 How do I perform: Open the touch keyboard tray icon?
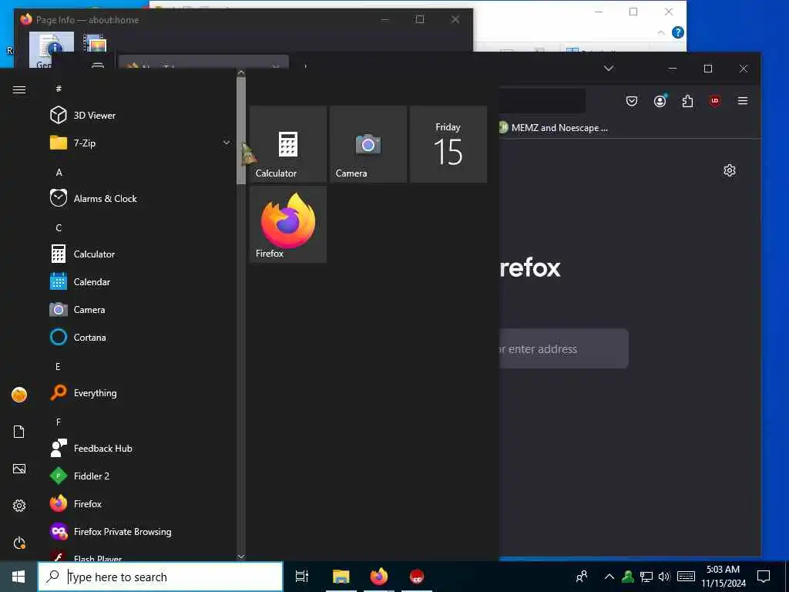(x=686, y=577)
